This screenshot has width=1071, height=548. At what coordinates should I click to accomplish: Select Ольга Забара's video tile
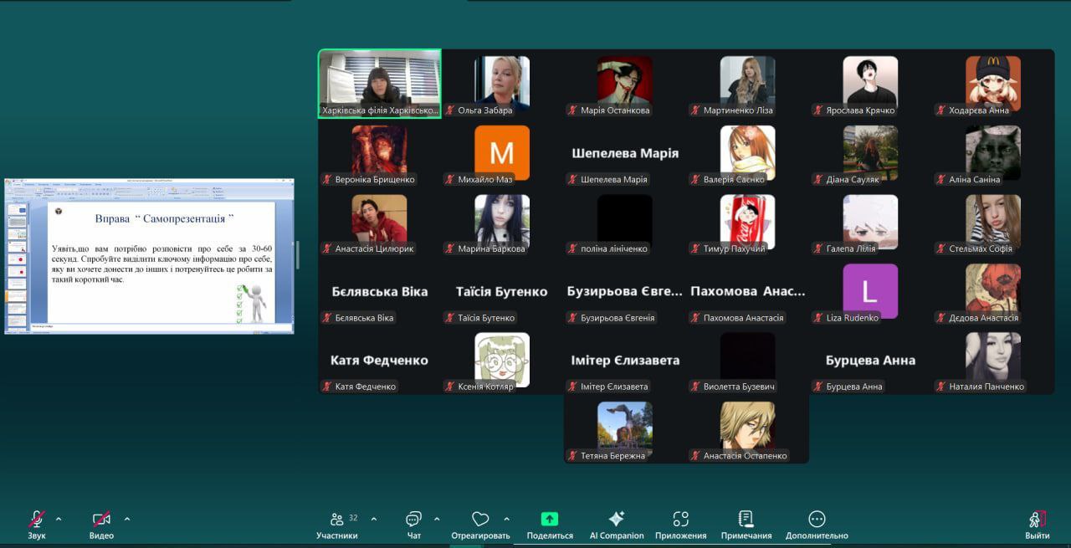(x=502, y=83)
